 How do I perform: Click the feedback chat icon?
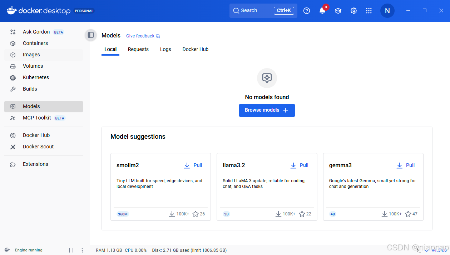coord(158,36)
